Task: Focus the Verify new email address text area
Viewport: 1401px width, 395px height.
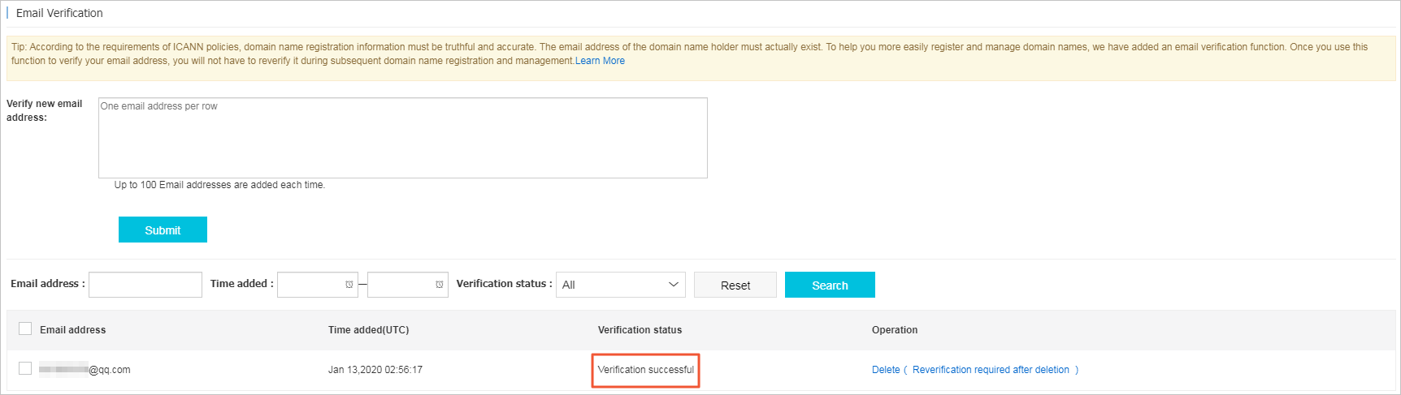Action: pos(402,138)
